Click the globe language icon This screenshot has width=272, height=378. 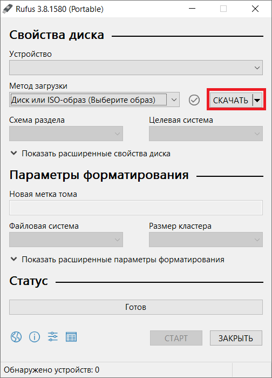(x=16, y=337)
